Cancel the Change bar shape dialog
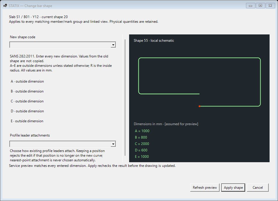This screenshot has width=278, height=201. 258,188
